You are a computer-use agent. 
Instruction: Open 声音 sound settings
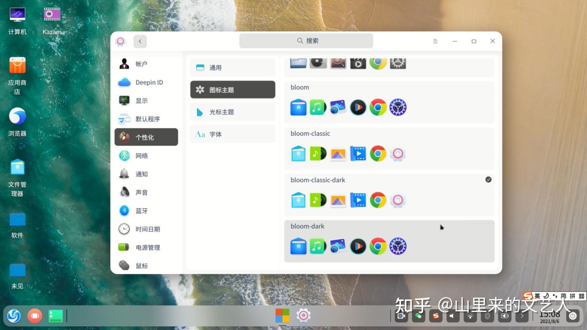tap(146, 192)
